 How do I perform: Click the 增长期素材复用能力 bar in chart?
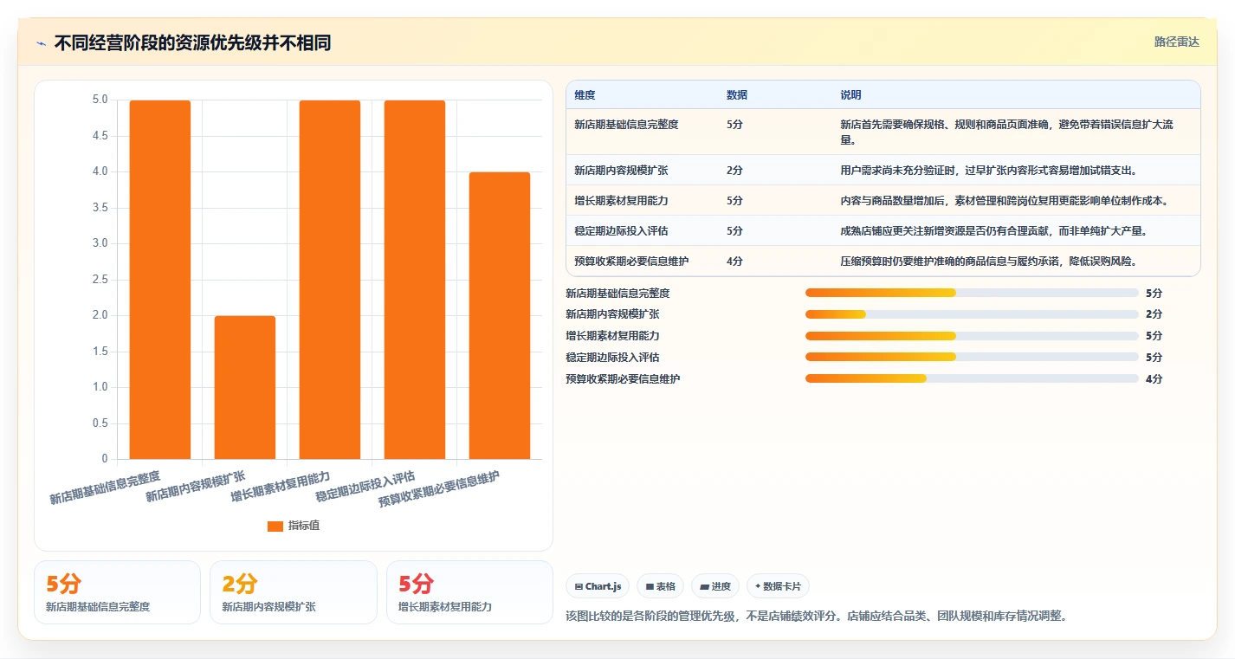(x=330, y=280)
